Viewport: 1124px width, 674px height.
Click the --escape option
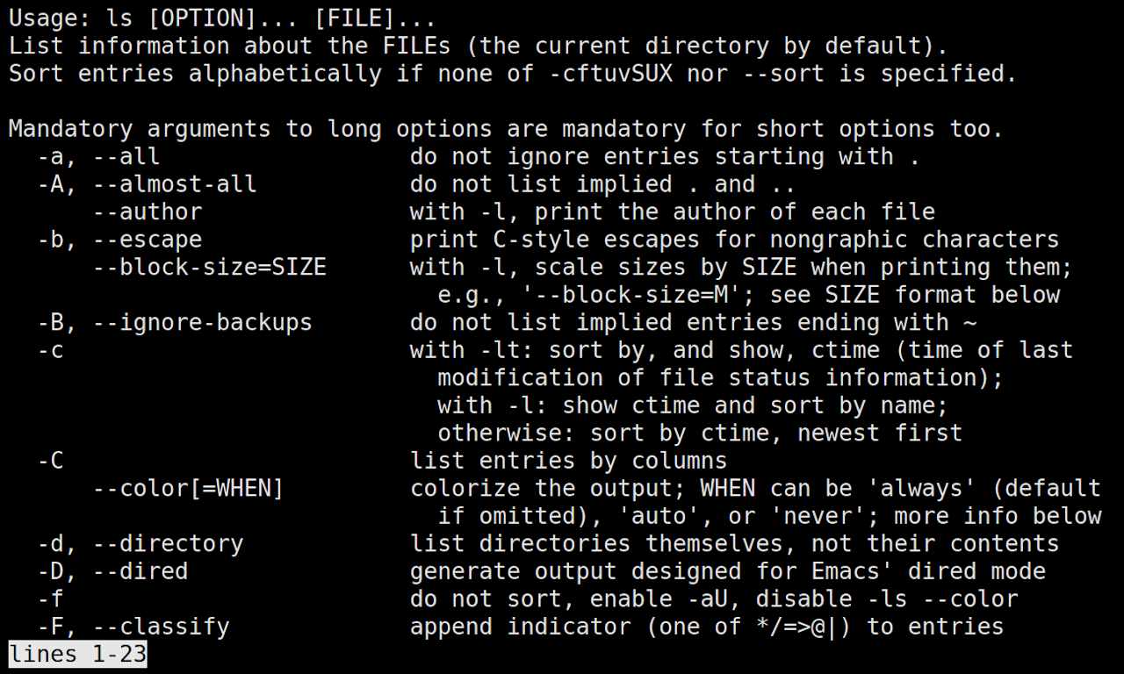pyautogui.click(x=148, y=240)
